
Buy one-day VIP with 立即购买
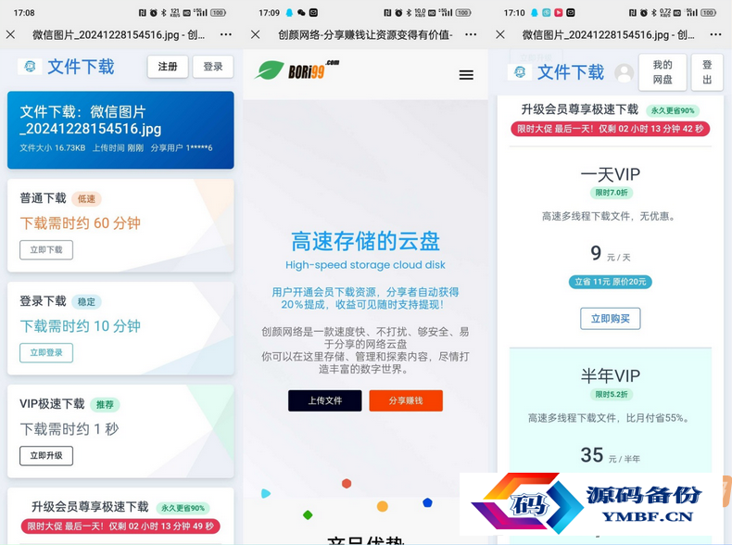click(611, 319)
